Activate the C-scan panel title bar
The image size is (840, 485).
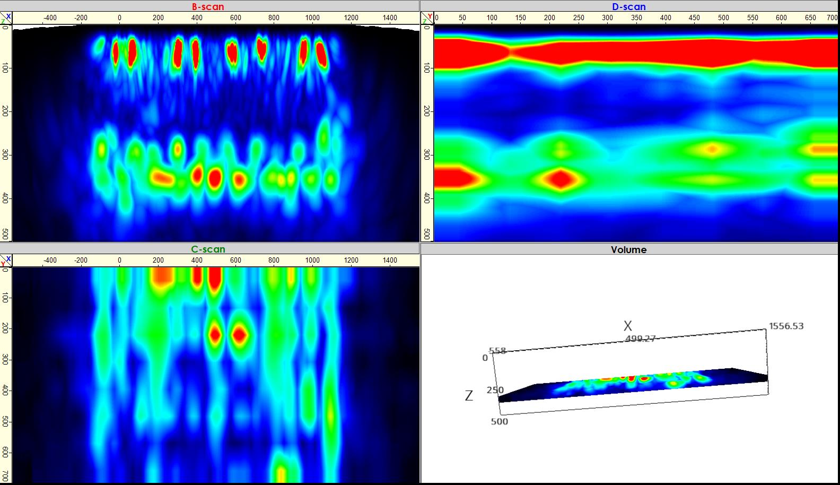(208, 249)
